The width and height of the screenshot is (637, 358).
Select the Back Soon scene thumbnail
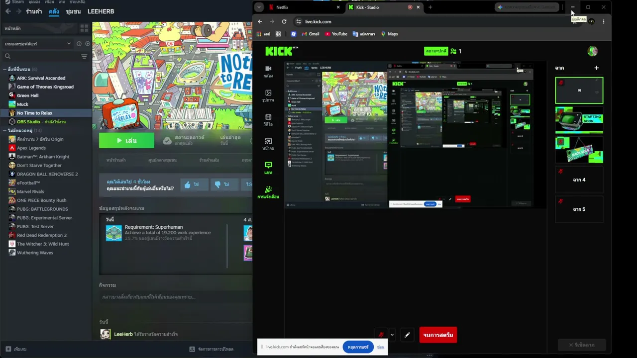point(579,150)
